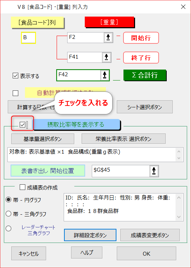Viewport: 191px width, 268px height.
Task: Click the 基準量選択ボタン button
Action: pos(43,139)
